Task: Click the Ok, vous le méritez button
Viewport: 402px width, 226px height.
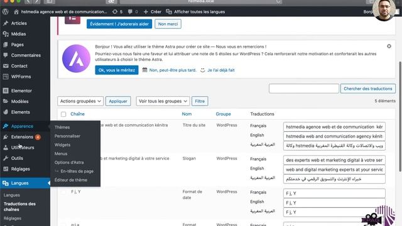Action: pos(117,70)
